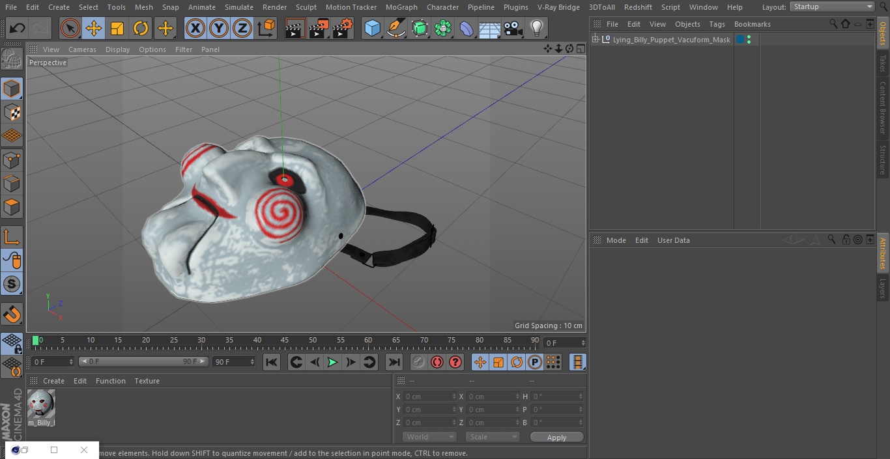Add a Floor environment object
This screenshot has height=459, width=890.
click(490, 28)
